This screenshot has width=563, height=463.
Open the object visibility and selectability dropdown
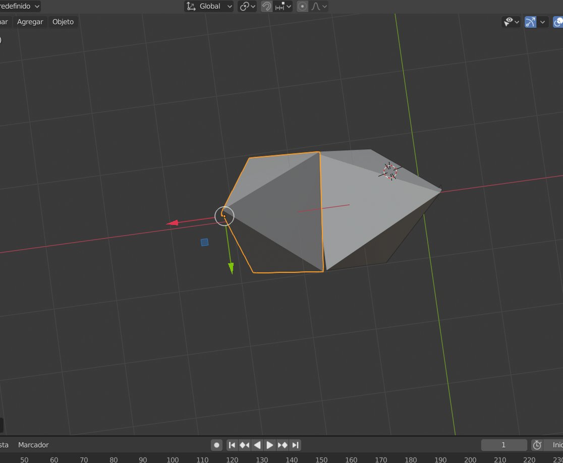(x=512, y=22)
